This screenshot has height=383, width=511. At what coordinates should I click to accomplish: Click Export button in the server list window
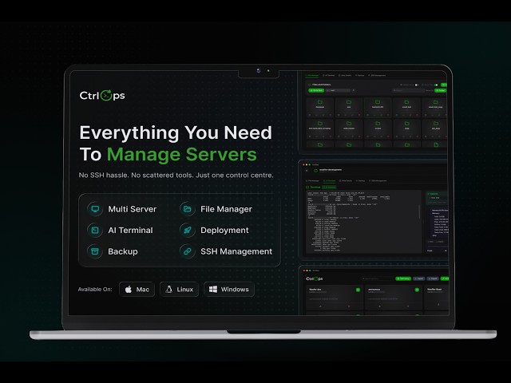(433, 278)
